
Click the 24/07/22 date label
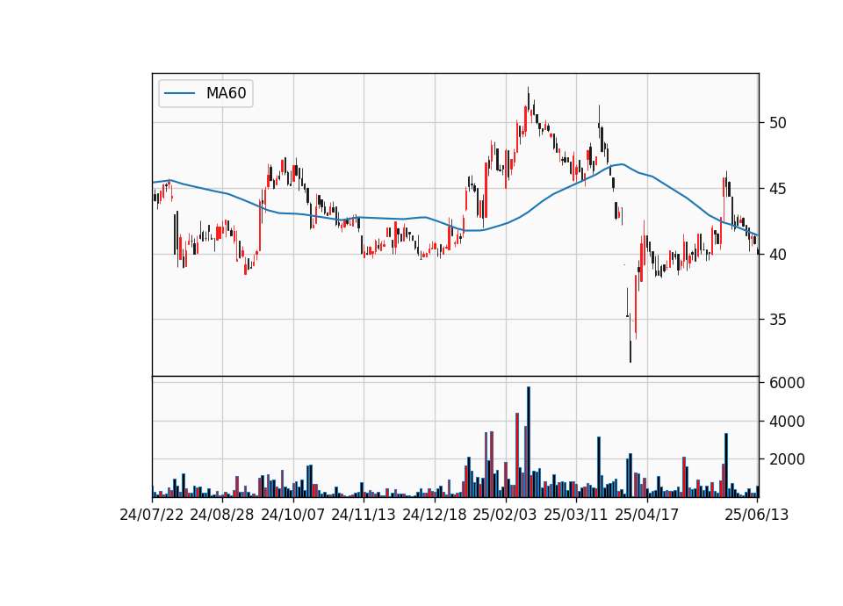[152, 515]
